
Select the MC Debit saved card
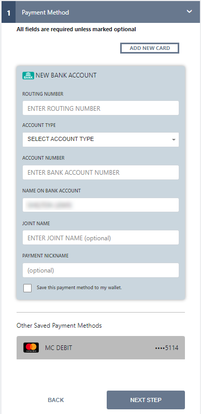point(101,348)
